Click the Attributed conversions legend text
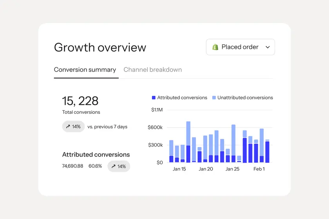This screenshot has height=219, width=329. coord(182,98)
